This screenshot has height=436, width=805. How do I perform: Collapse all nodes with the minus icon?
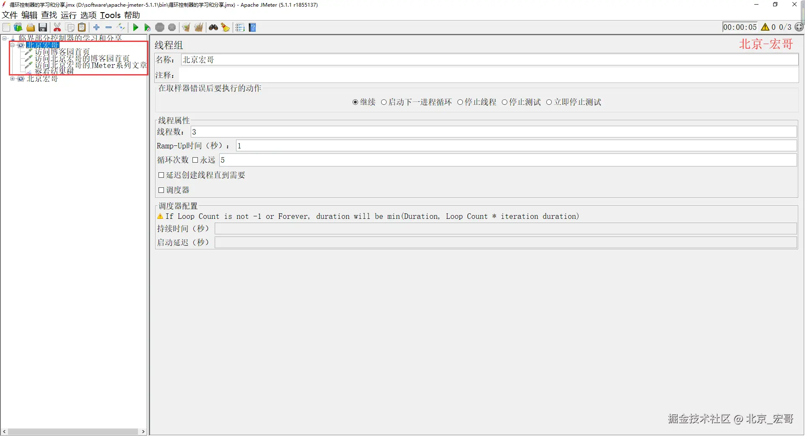(109, 27)
